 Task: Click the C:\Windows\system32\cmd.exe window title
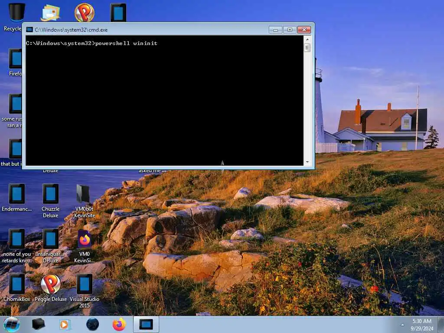[x=71, y=30]
